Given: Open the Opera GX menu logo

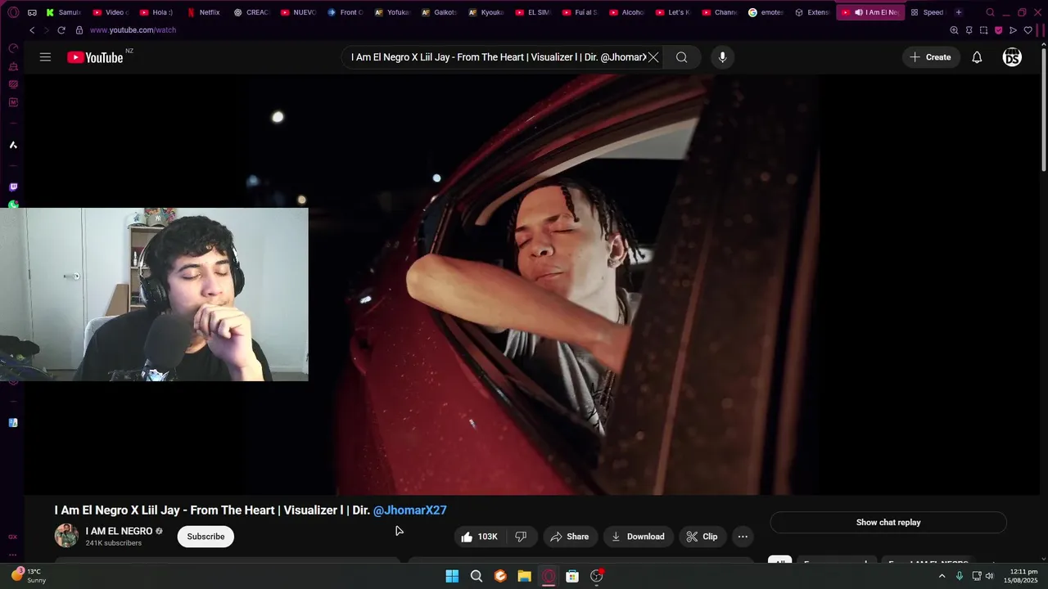Looking at the screenshot, I should pyautogui.click(x=13, y=12).
